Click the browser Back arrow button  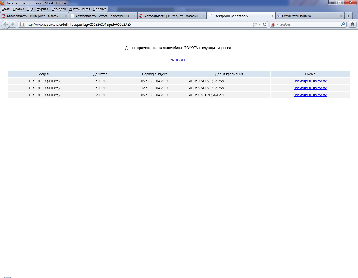point(5,25)
